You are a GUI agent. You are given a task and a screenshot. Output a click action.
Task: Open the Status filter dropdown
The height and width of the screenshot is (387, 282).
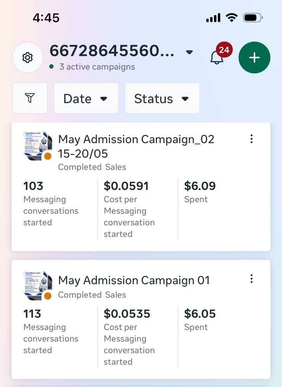pos(162,98)
